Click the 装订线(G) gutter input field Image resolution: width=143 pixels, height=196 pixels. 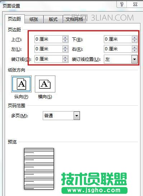tap(49, 59)
